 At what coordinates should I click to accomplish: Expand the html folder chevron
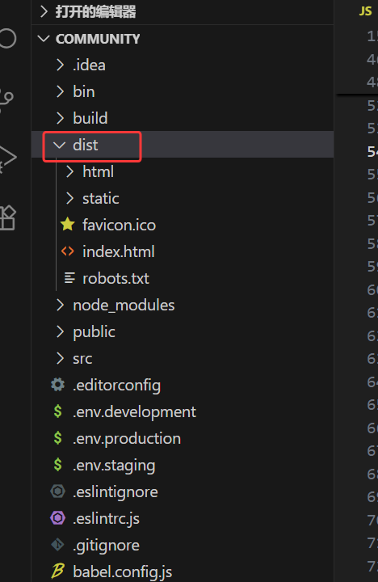[69, 171]
